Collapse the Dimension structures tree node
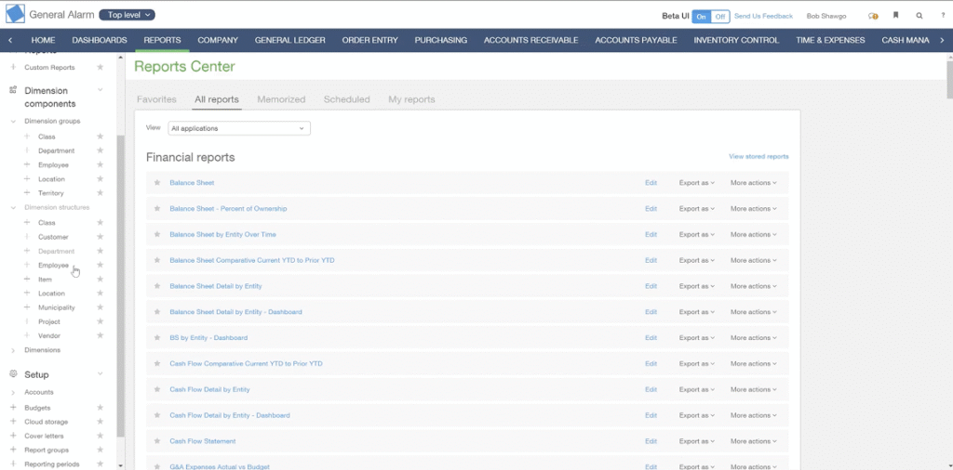953x470 pixels. [13, 207]
